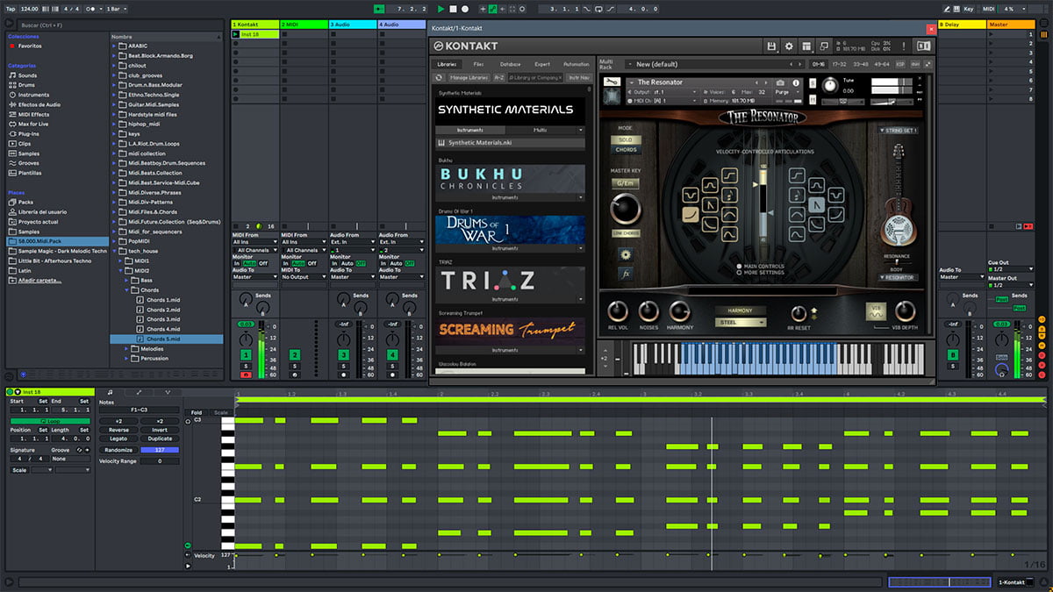This screenshot has height=592, width=1053.
Task: Open the Kontakt Libraries tab
Action: (448, 64)
